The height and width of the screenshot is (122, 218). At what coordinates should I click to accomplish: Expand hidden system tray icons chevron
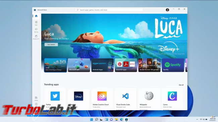(197, 120)
